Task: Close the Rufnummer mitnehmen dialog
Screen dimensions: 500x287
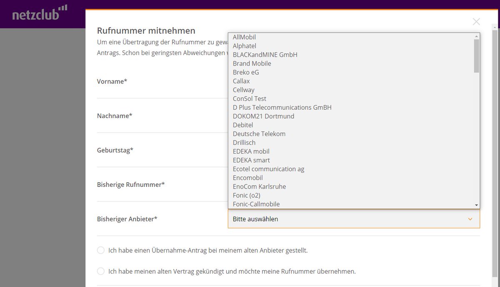Action: 476,22
